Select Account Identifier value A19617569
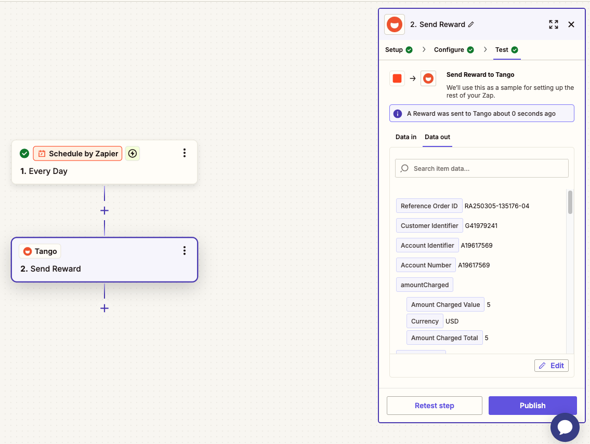This screenshot has height=444, width=590. point(477,246)
